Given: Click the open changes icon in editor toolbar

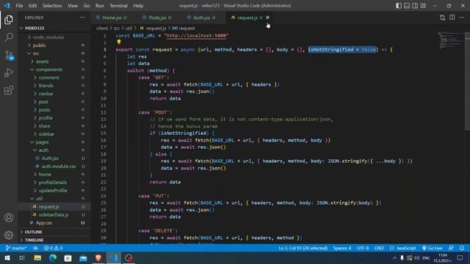Looking at the screenshot, I should click(442, 18).
